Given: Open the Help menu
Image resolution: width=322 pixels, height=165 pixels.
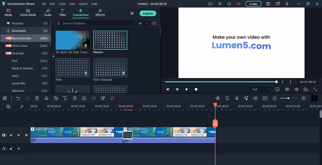Looking at the screenshot, I should pos(94,4).
